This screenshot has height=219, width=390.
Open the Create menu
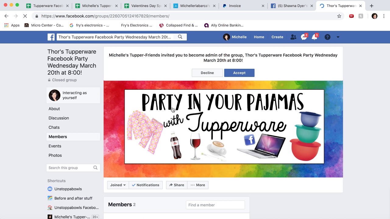pyautogui.click(x=277, y=37)
